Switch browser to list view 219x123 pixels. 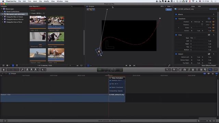tap(17, 65)
